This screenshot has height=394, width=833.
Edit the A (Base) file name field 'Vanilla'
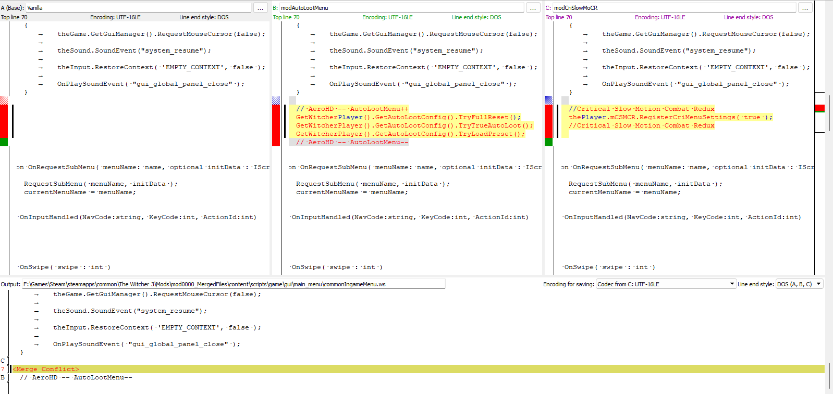click(x=138, y=8)
